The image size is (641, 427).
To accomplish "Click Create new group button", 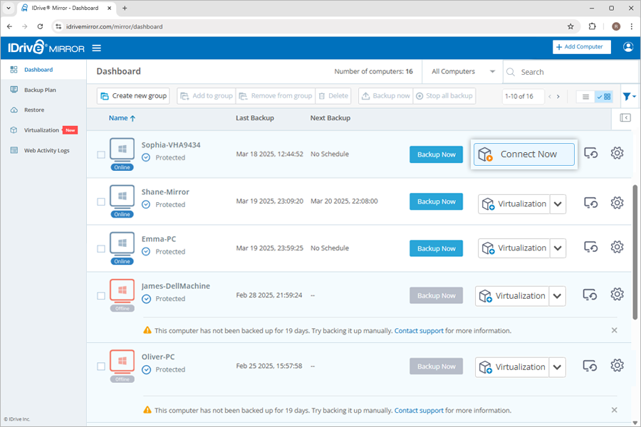I will (x=134, y=96).
